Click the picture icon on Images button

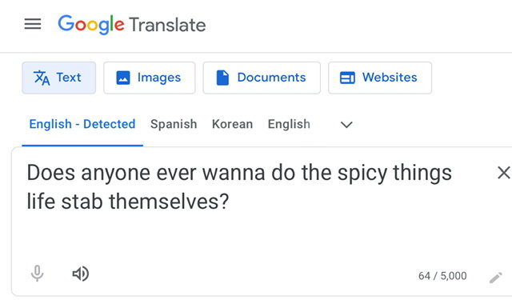coord(123,78)
